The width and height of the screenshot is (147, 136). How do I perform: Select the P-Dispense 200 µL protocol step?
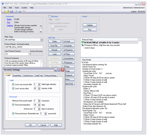(102, 45)
